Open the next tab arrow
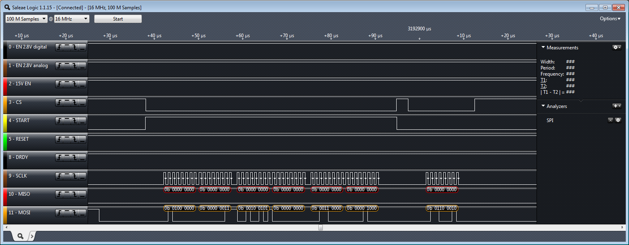Viewport: 629px width, 245px height. 32,236
